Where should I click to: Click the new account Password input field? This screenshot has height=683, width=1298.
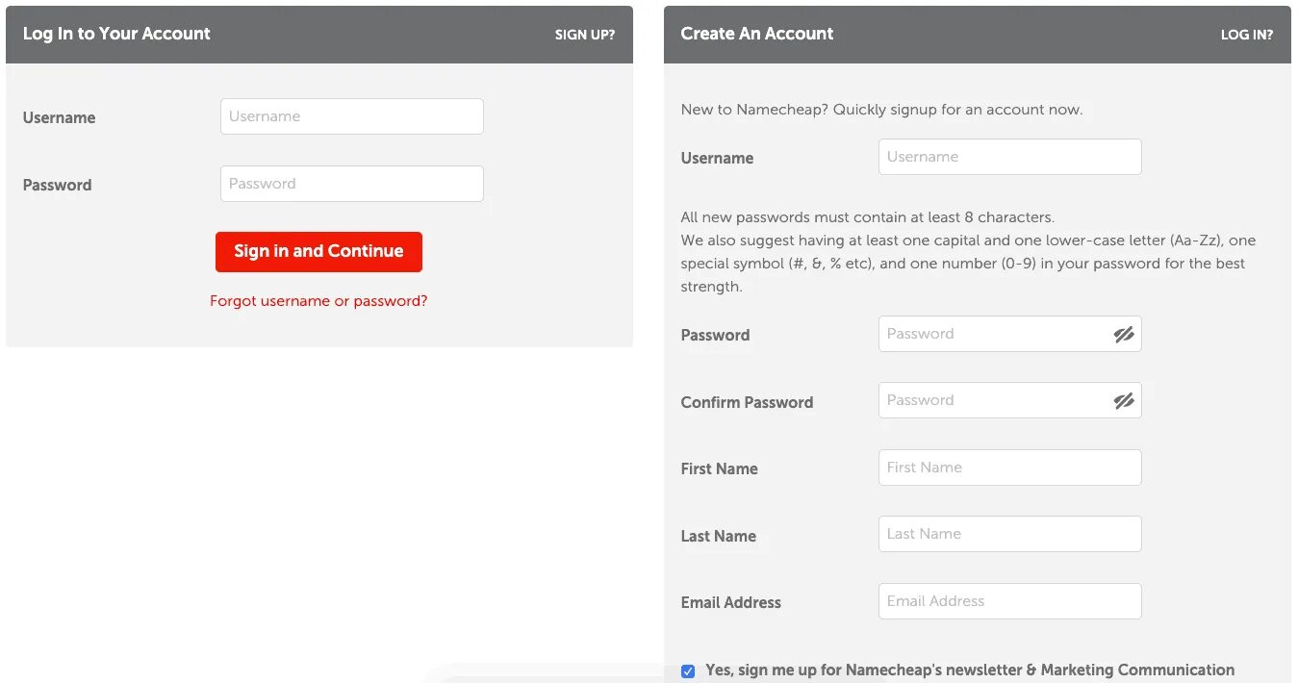[x=991, y=334]
